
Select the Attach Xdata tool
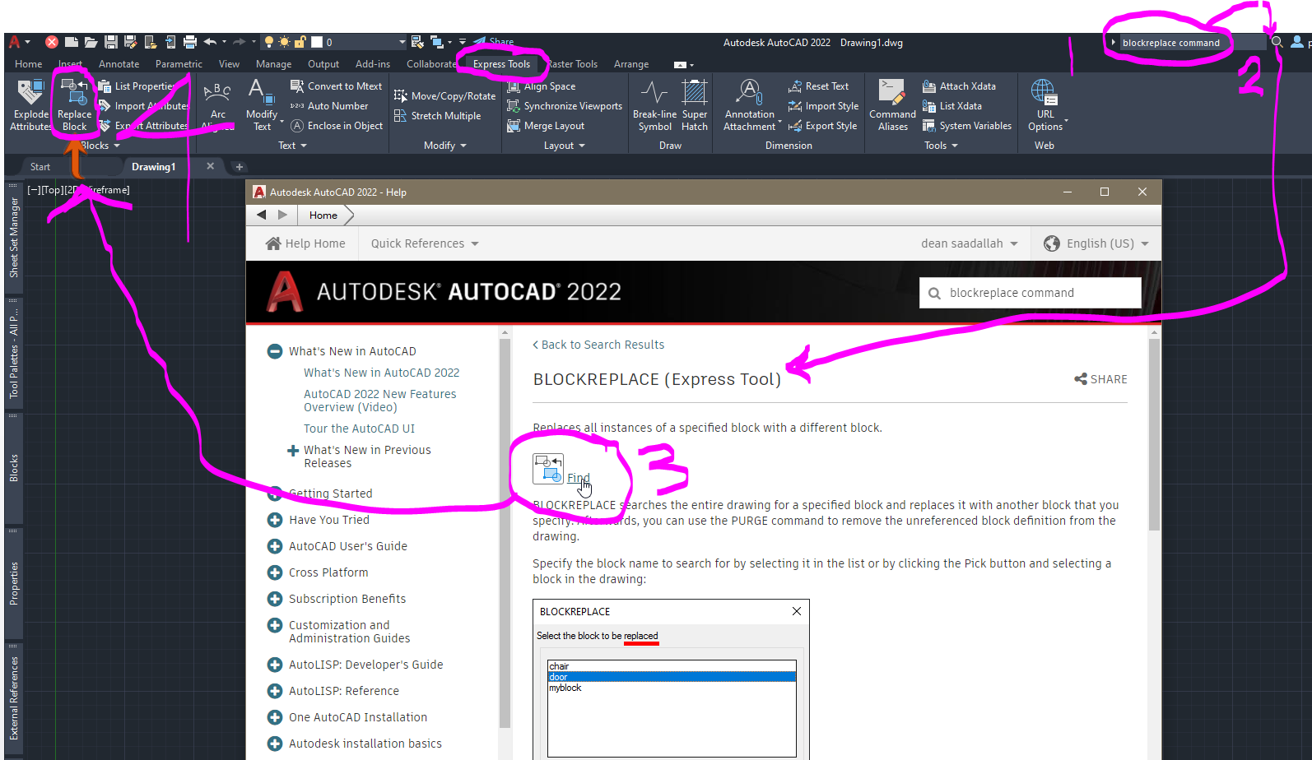[x=959, y=86]
